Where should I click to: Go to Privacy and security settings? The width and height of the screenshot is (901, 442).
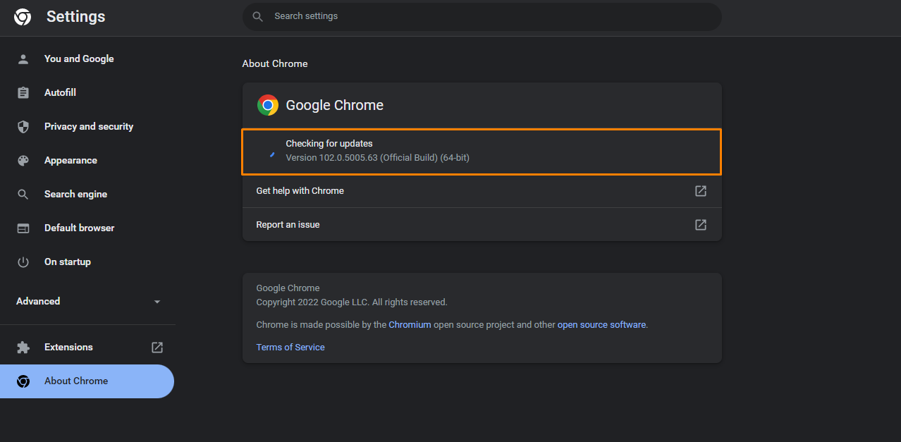coord(87,127)
